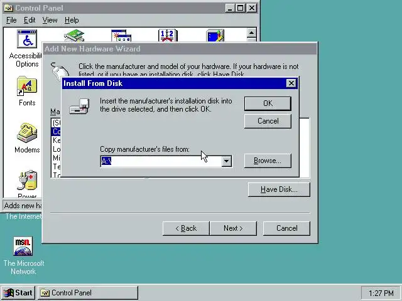Screen dimensions: 402x301
Task: Open the Start menu
Action: pyautogui.click(x=18, y=293)
